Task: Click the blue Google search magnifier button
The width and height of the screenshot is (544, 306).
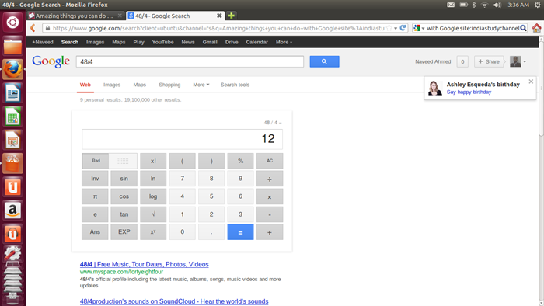Action: [x=324, y=61]
